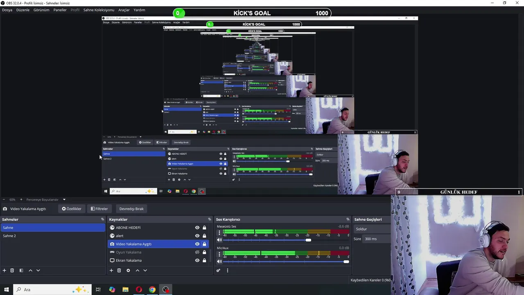Show the Oyun Yakalama source
This screenshot has width=524, height=295.
[197, 252]
